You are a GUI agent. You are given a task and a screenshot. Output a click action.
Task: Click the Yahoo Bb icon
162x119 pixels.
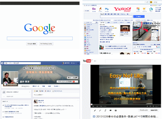click(94, 10)
